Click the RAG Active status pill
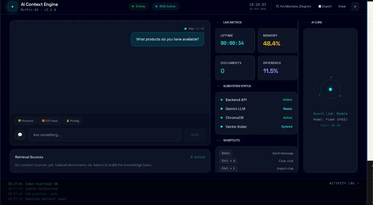This screenshot has height=205, width=373. pyautogui.click(x=165, y=7)
